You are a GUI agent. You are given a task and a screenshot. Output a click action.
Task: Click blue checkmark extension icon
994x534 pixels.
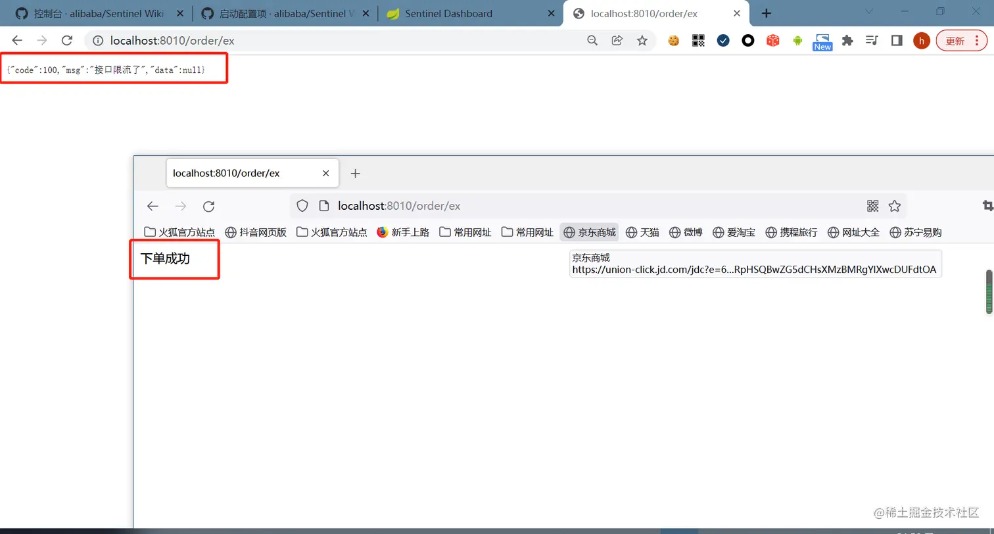click(723, 41)
